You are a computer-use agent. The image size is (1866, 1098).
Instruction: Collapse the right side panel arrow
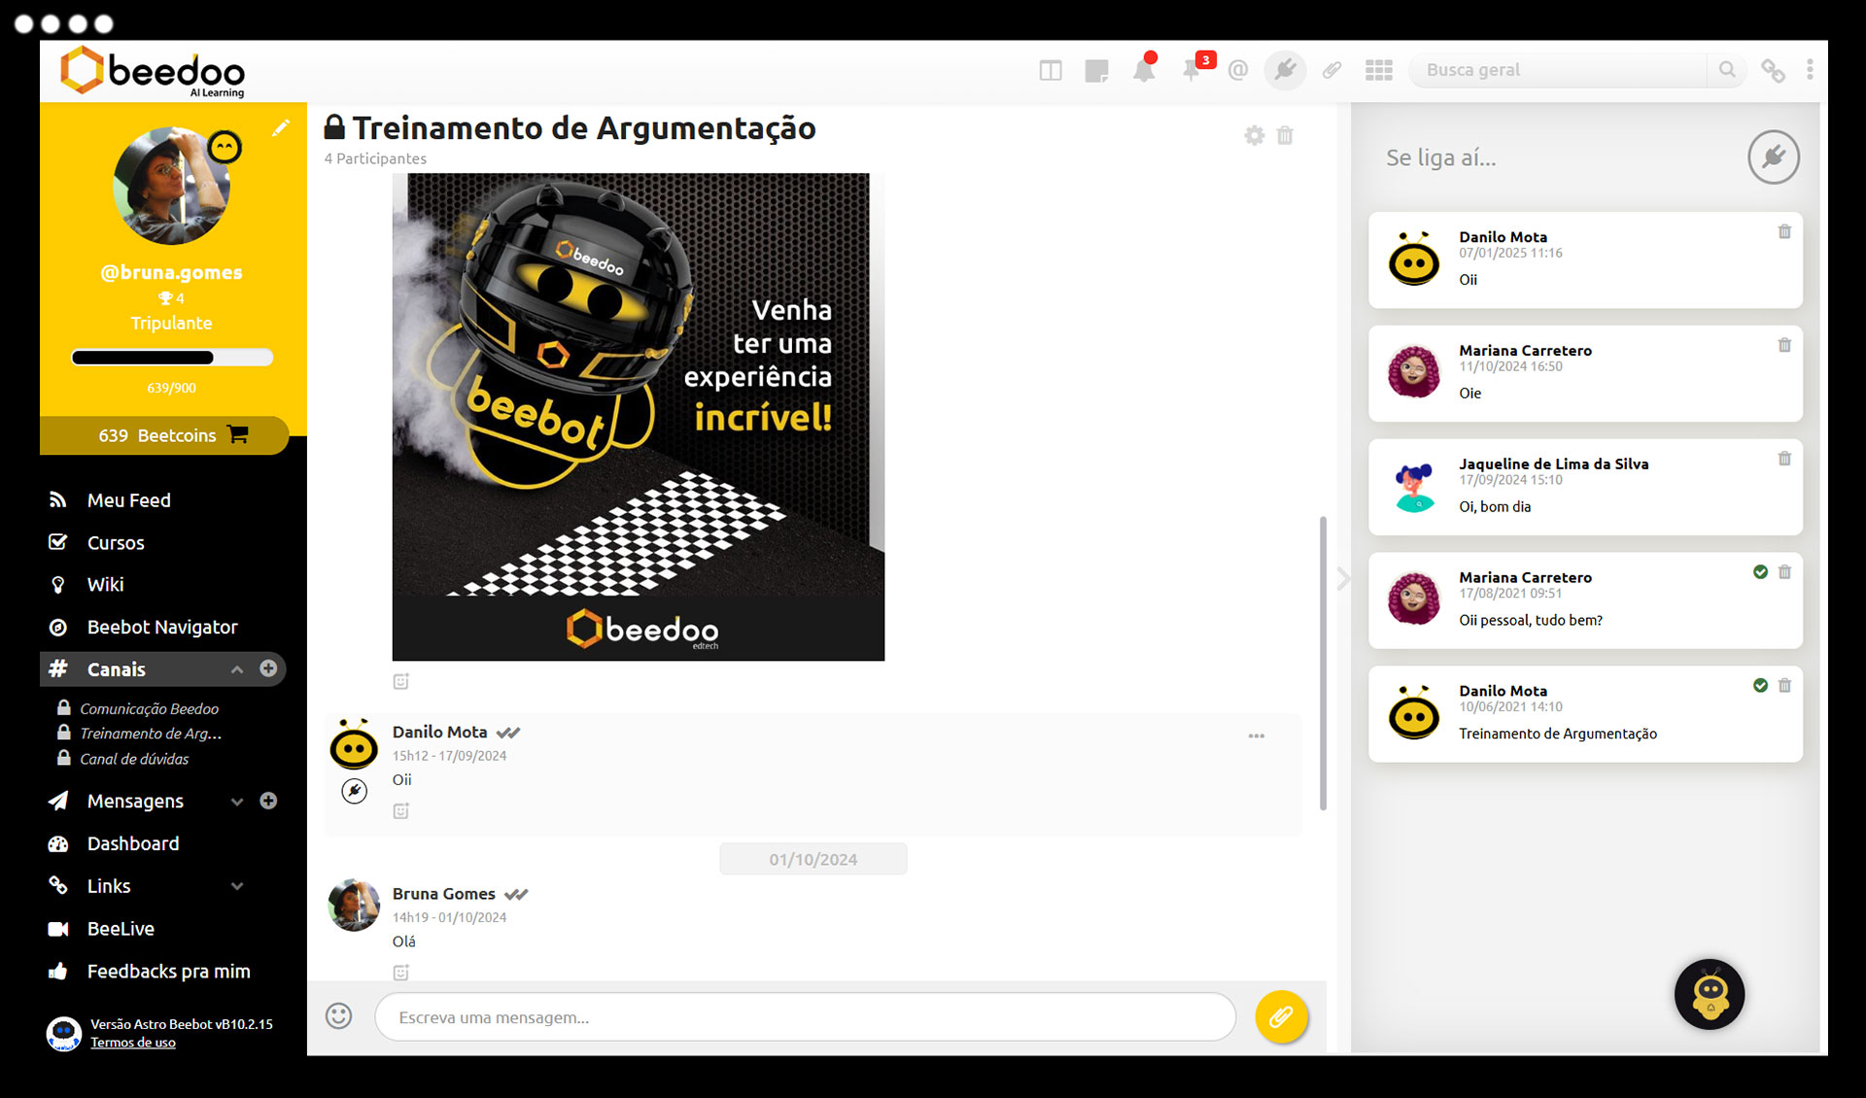pyautogui.click(x=1343, y=579)
